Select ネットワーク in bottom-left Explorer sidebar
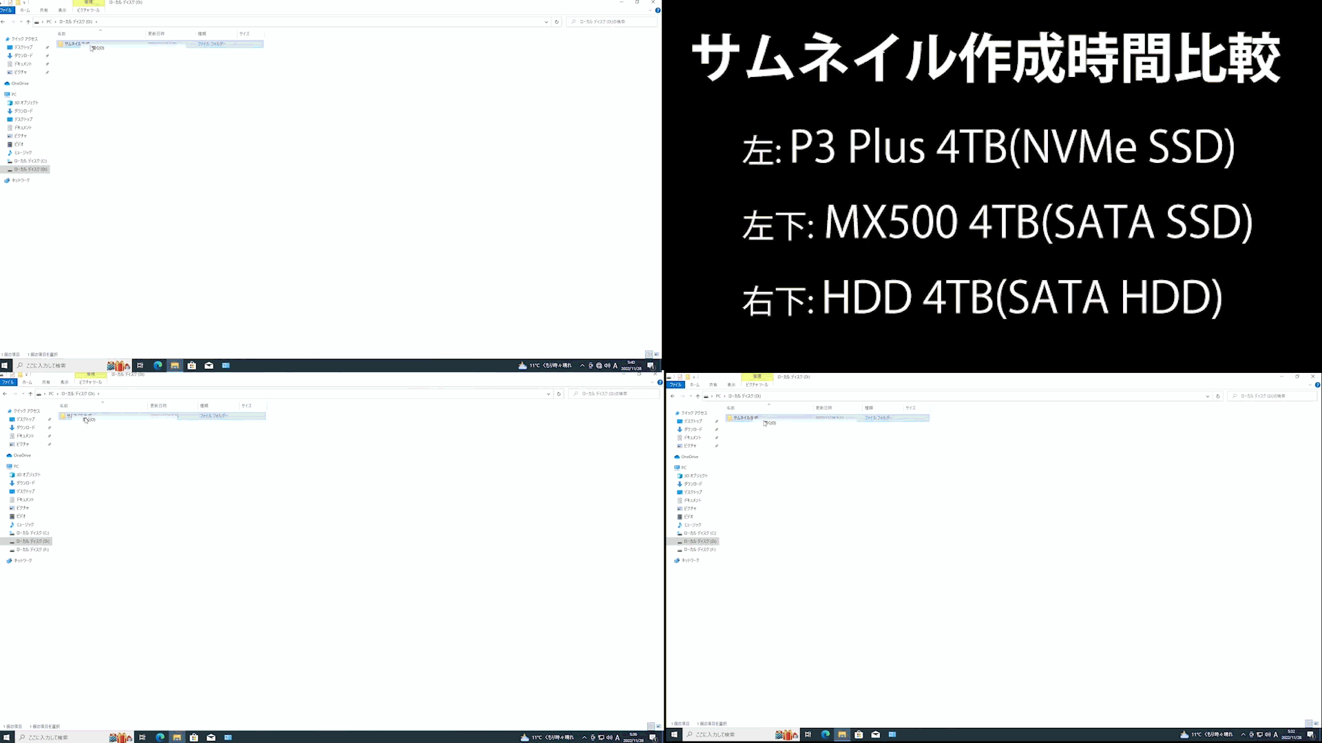 point(20,561)
